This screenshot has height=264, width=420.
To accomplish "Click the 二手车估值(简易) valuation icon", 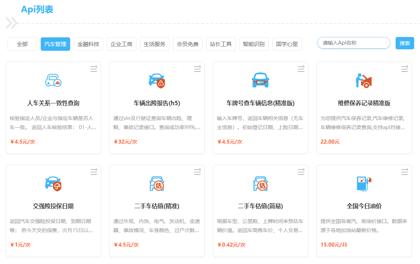I will [x=260, y=183].
